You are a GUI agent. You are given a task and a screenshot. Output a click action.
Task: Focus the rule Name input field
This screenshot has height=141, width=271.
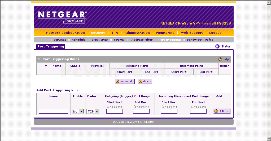click(54, 111)
